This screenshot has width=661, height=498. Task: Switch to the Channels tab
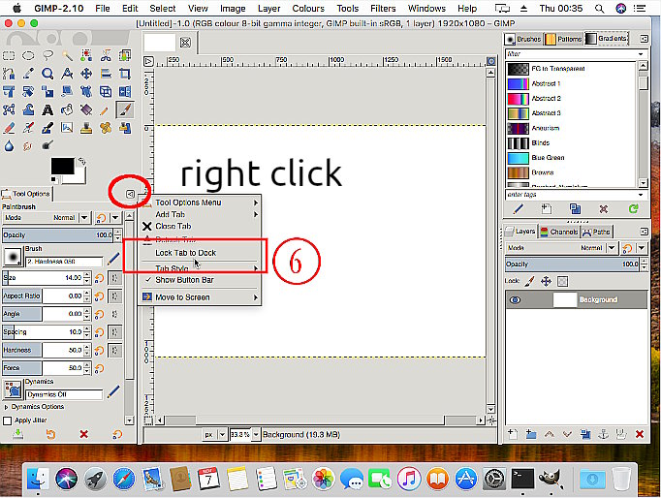point(559,232)
